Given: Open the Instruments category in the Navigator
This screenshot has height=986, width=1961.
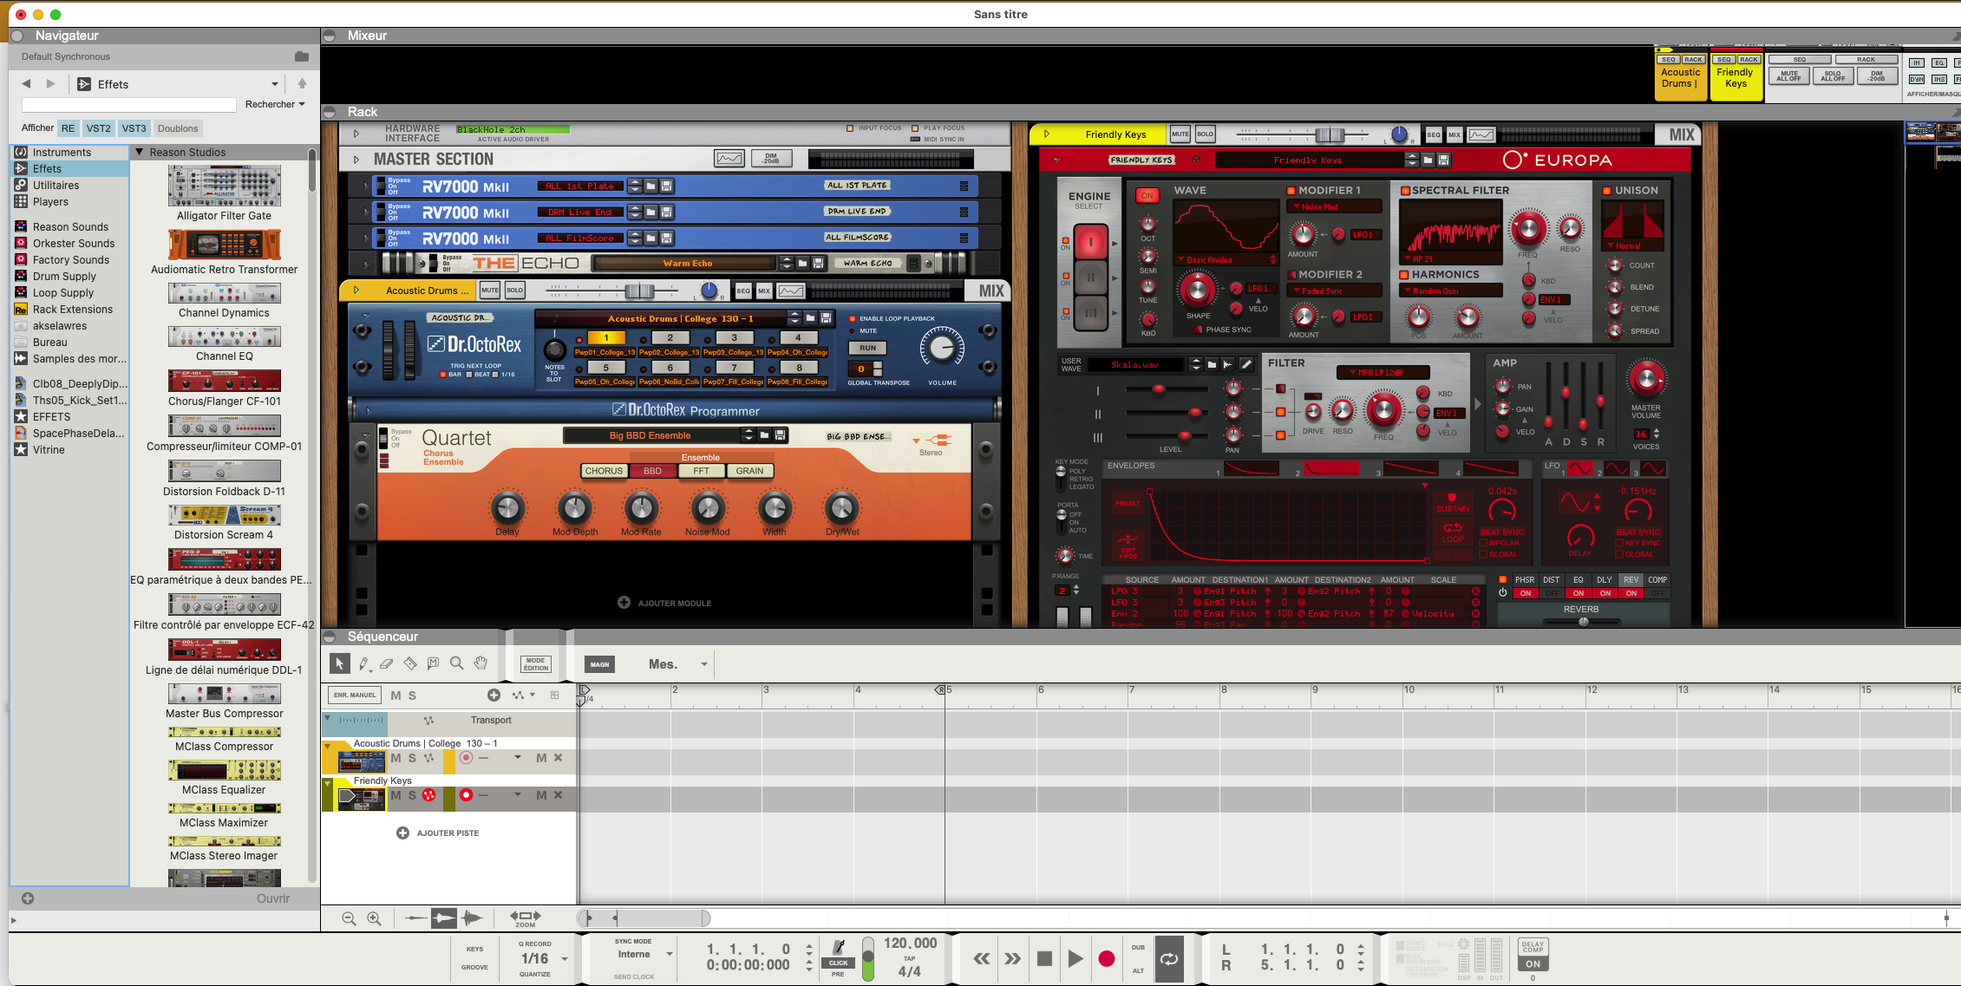Looking at the screenshot, I should coord(62,151).
